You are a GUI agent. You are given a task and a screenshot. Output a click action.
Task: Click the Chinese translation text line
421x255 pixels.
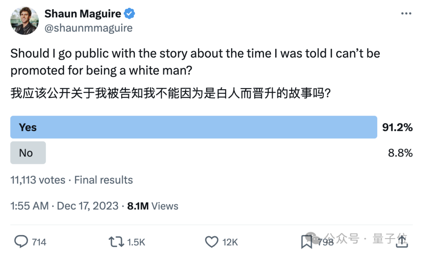171,93
